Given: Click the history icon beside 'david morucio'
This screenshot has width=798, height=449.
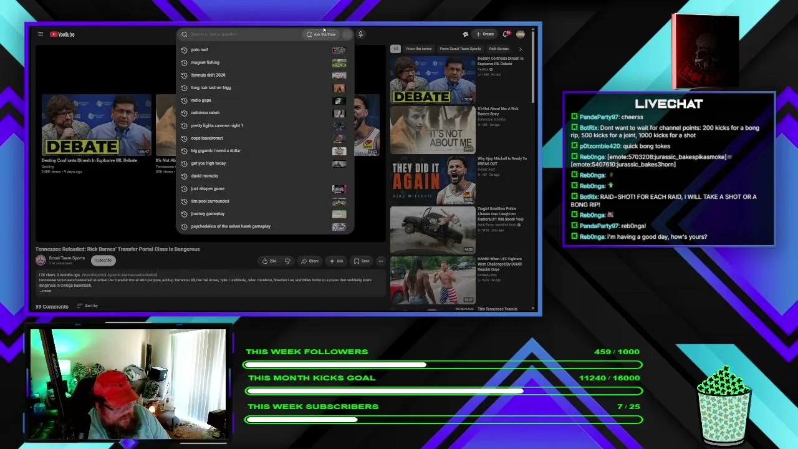Looking at the screenshot, I should (184, 176).
